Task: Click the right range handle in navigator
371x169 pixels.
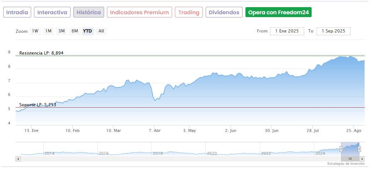Action: [359, 149]
